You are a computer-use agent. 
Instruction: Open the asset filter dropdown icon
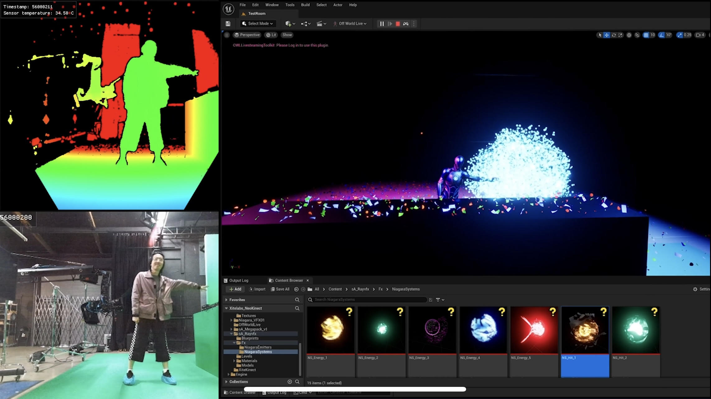[x=440, y=300]
